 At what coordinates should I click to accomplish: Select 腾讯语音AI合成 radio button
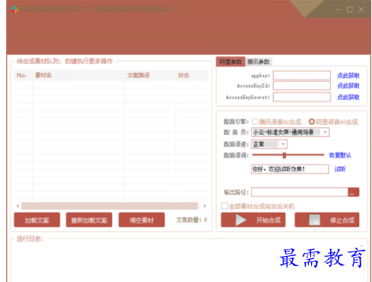[255, 122]
